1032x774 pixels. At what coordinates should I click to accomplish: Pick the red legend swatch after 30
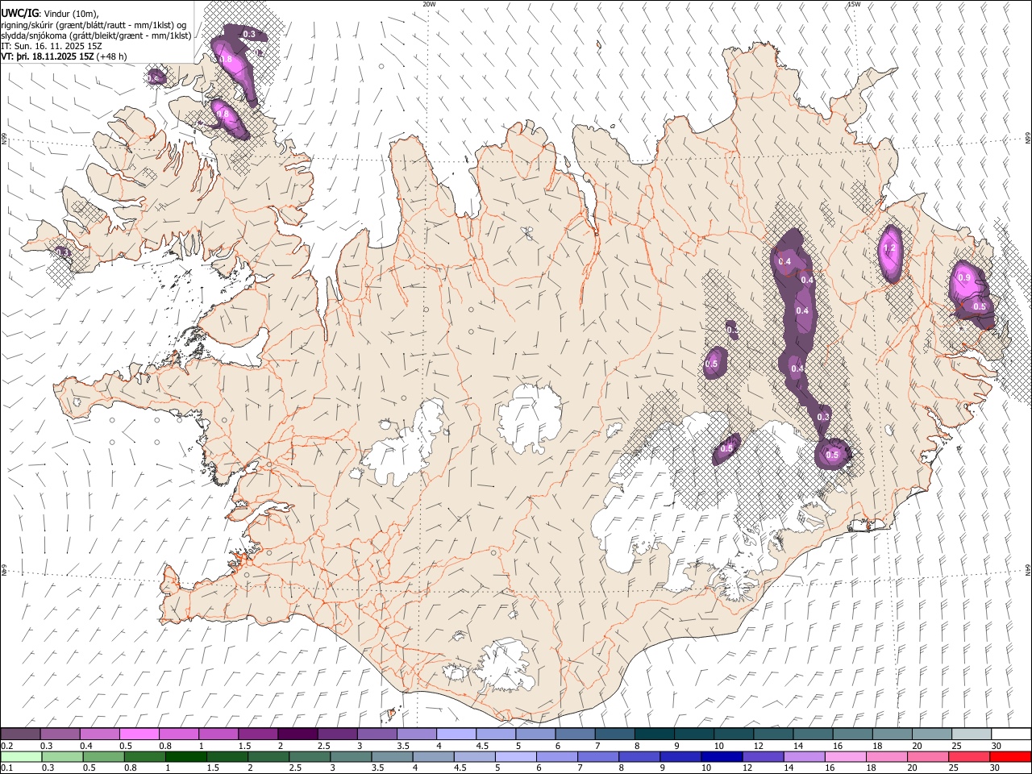tap(1010, 756)
